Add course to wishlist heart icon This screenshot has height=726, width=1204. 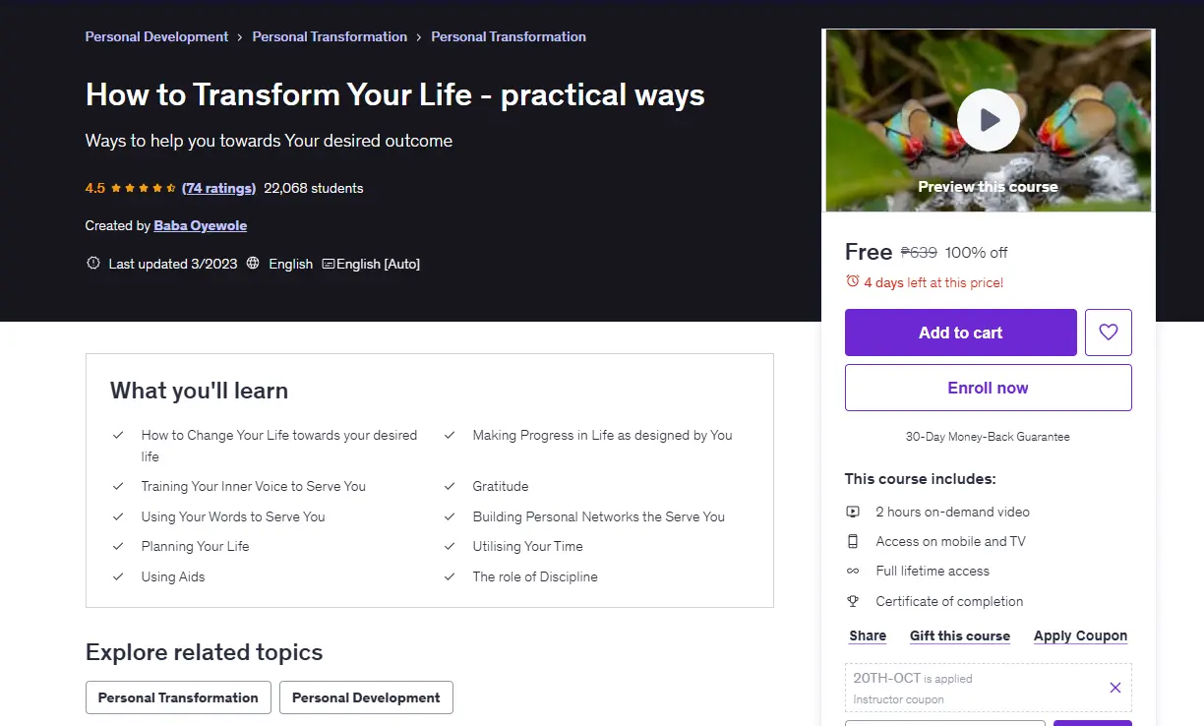[x=1109, y=333]
